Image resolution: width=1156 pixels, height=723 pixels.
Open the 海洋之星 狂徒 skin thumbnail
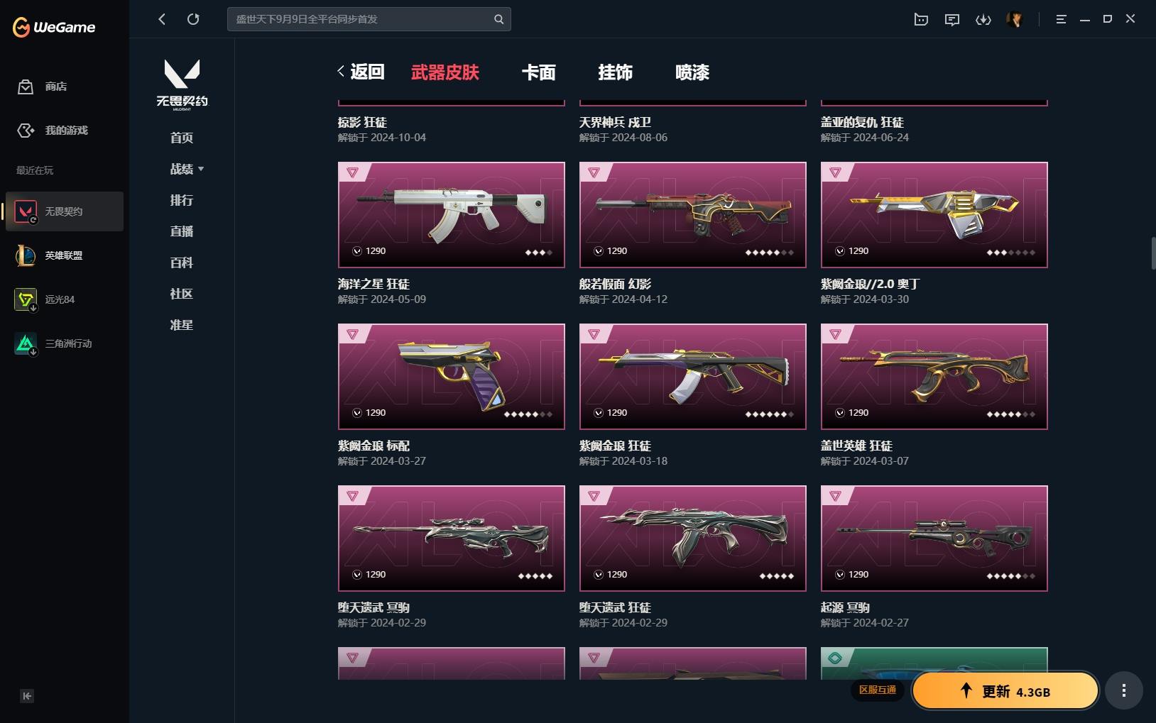click(x=452, y=215)
